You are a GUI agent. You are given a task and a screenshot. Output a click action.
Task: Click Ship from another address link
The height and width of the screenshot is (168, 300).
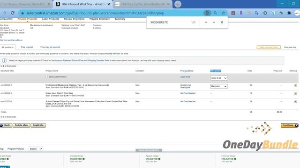11,40
